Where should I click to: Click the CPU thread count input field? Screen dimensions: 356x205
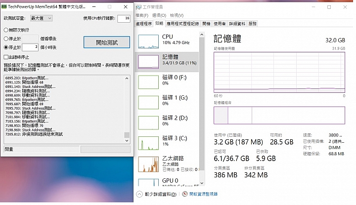tap(124, 18)
